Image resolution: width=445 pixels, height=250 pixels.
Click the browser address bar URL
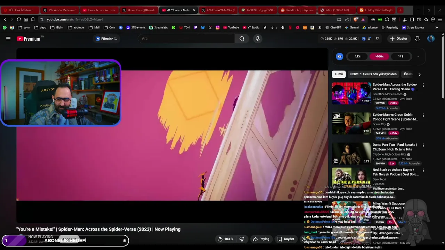75,19
